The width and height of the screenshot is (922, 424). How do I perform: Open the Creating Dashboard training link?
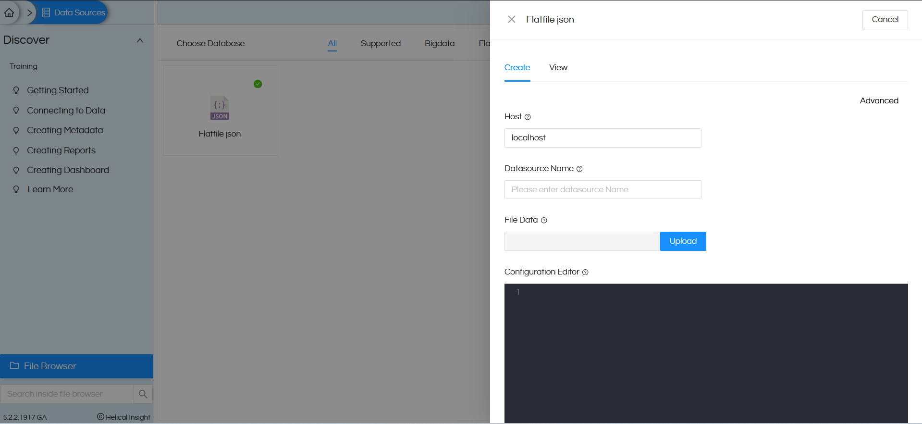pos(68,170)
